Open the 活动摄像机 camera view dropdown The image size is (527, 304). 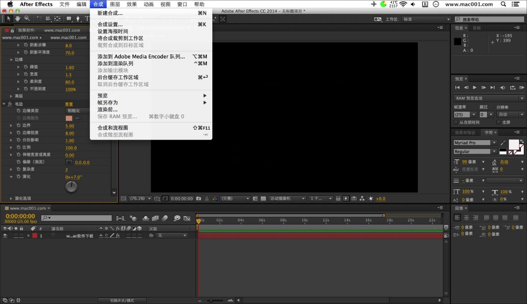click(288, 199)
